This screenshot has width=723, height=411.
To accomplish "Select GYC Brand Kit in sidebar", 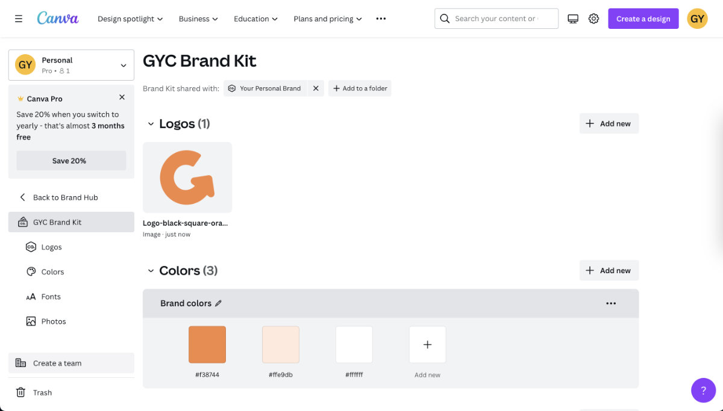I will tap(71, 222).
